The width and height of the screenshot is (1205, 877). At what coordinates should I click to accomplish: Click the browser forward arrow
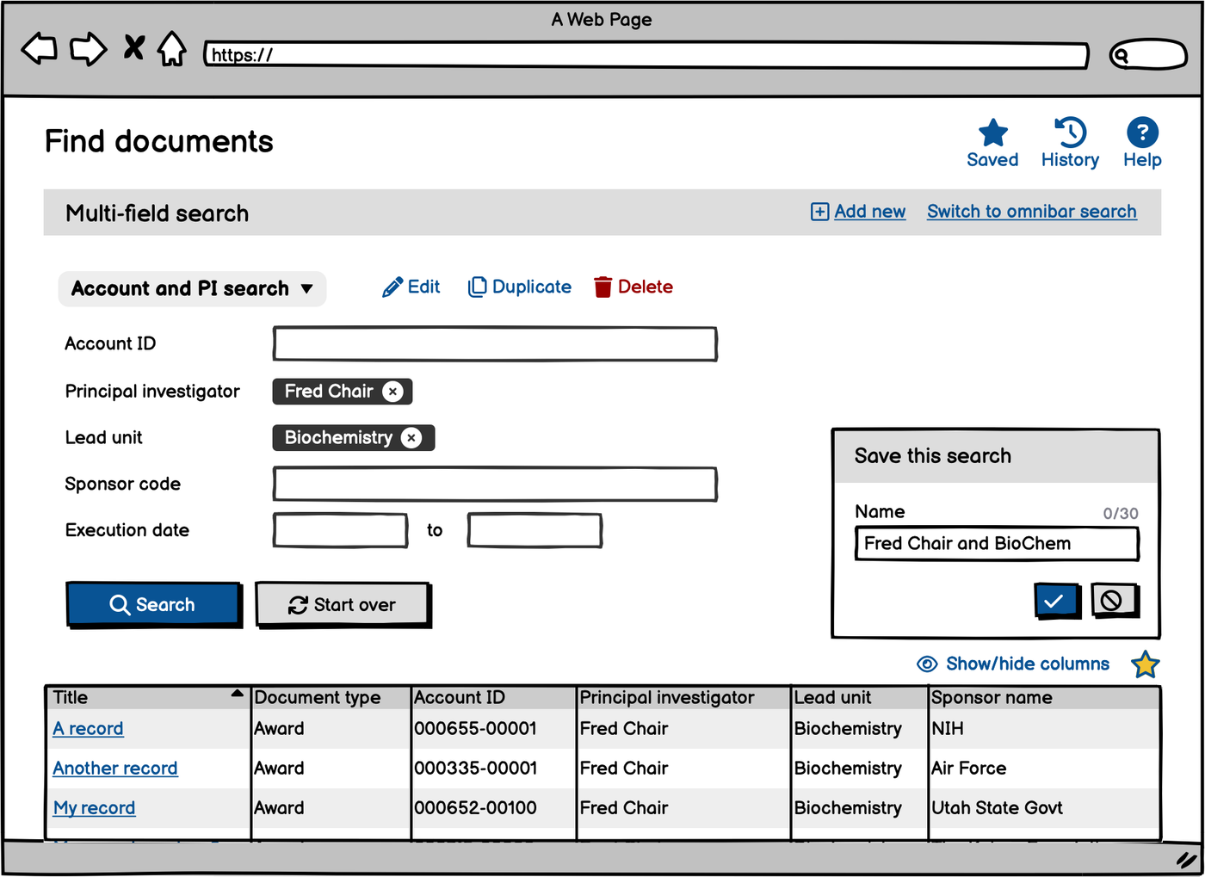tap(88, 49)
